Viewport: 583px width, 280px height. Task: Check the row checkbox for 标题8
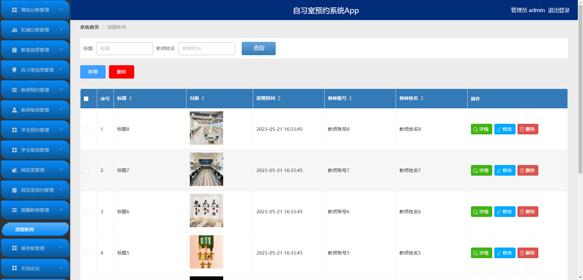tap(86, 129)
